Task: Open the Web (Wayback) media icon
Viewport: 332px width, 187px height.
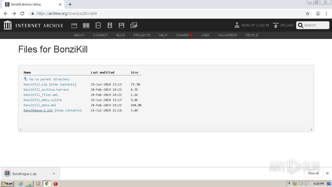Action: (74, 25)
